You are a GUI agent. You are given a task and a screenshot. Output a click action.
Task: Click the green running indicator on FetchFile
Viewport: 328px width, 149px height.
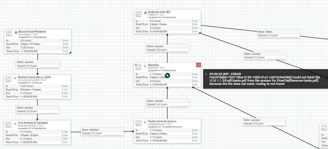point(145,66)
